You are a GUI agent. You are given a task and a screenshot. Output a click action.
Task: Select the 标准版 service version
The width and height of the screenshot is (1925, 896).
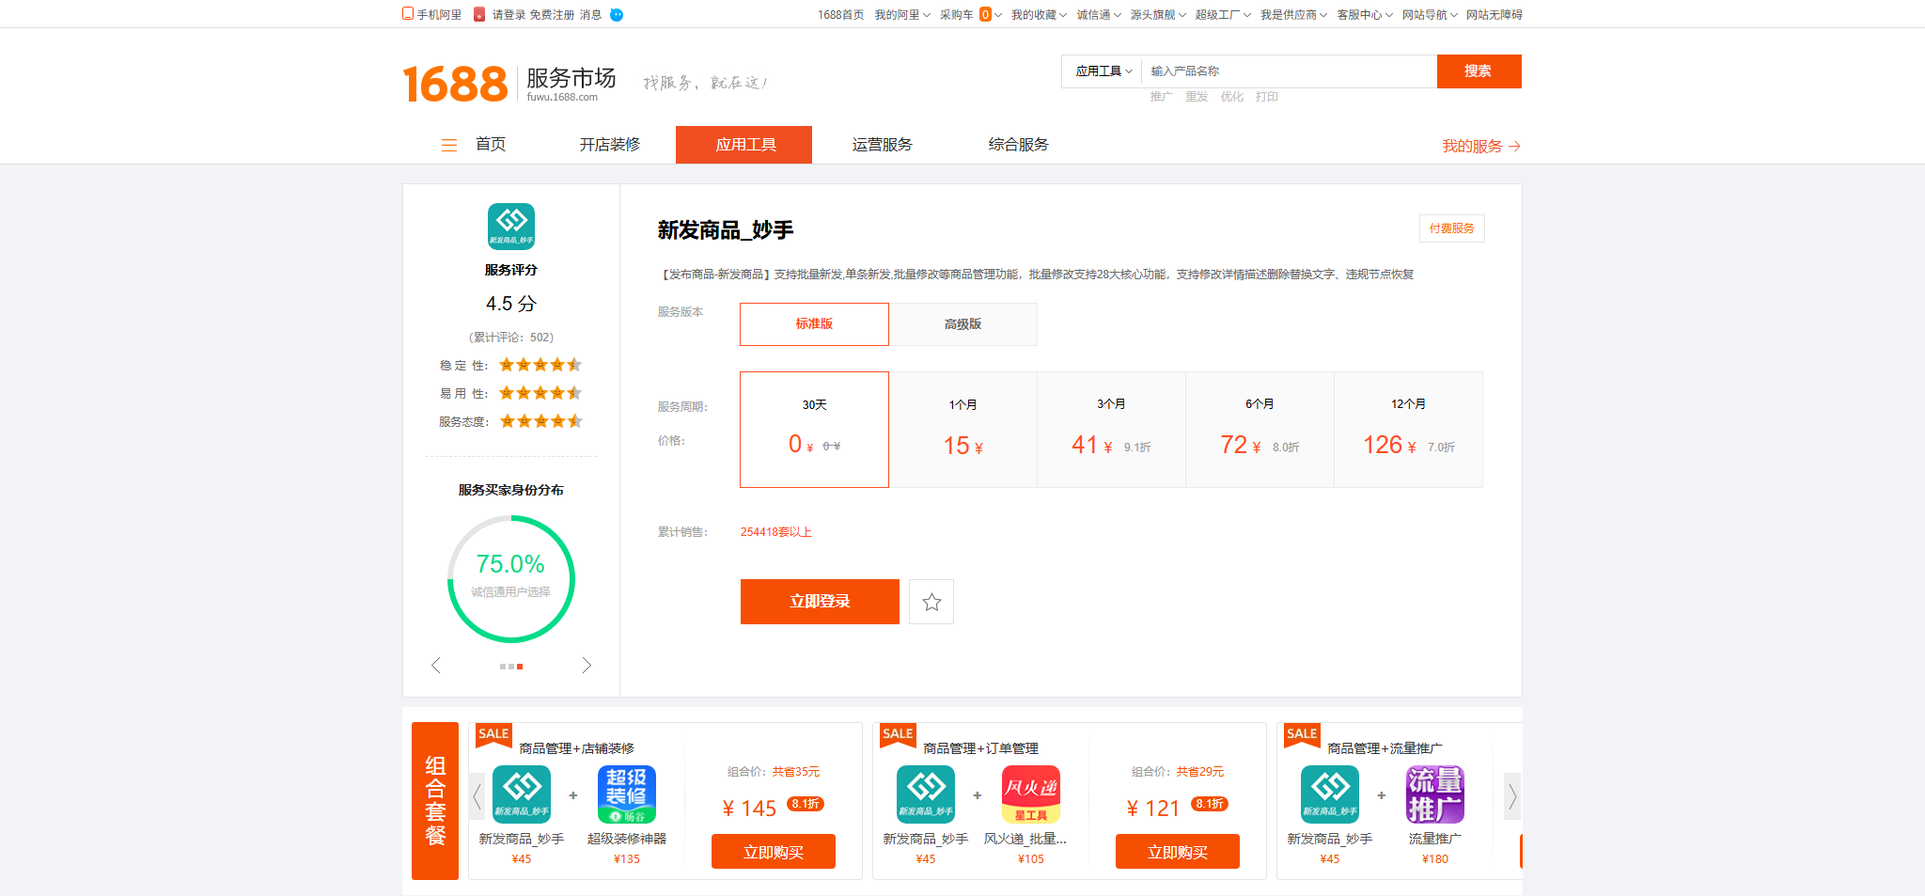(x=814, y=324)
